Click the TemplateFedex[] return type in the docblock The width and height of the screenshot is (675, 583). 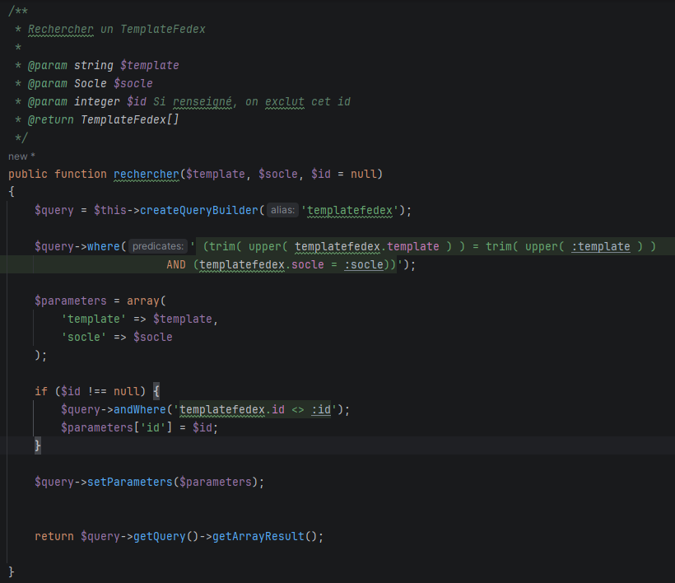129,119
